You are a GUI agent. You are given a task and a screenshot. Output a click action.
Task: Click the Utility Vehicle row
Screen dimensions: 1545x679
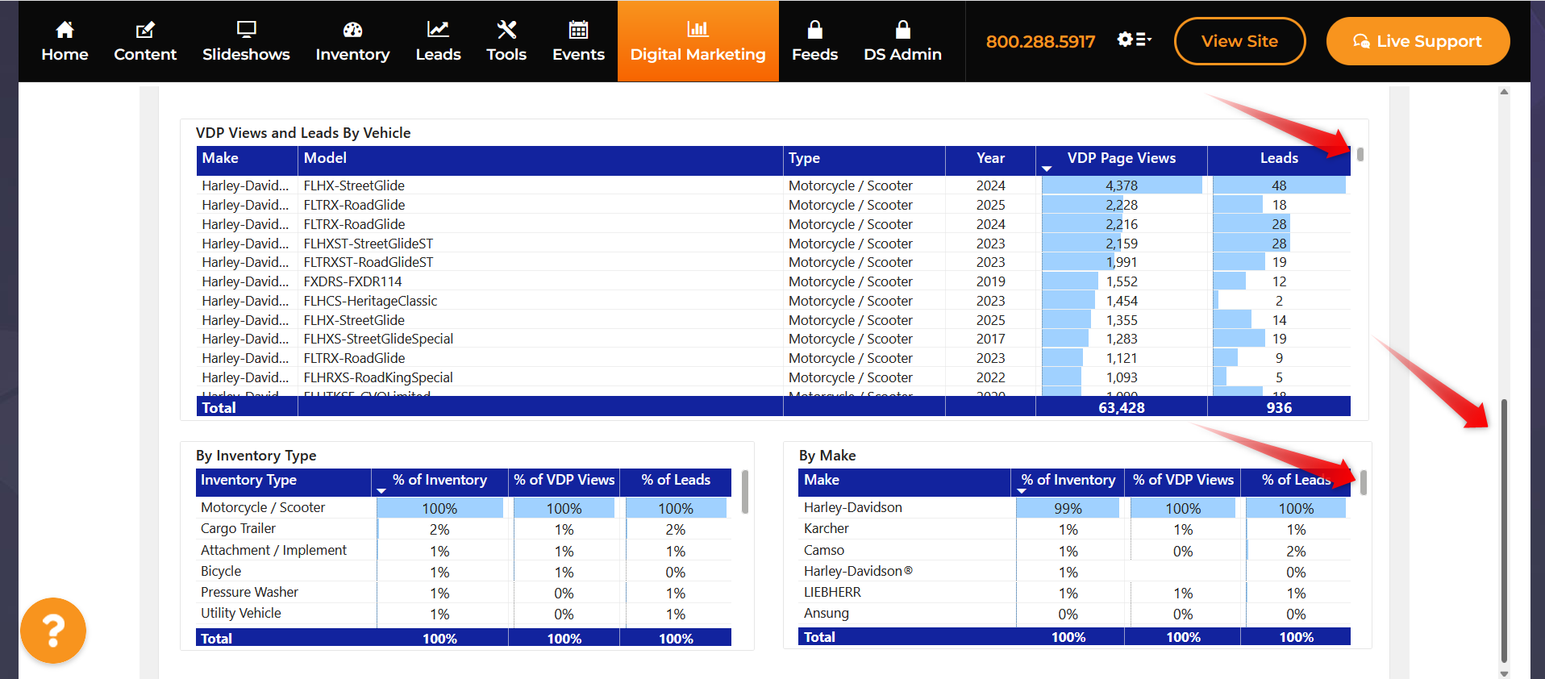click(464, 614)
